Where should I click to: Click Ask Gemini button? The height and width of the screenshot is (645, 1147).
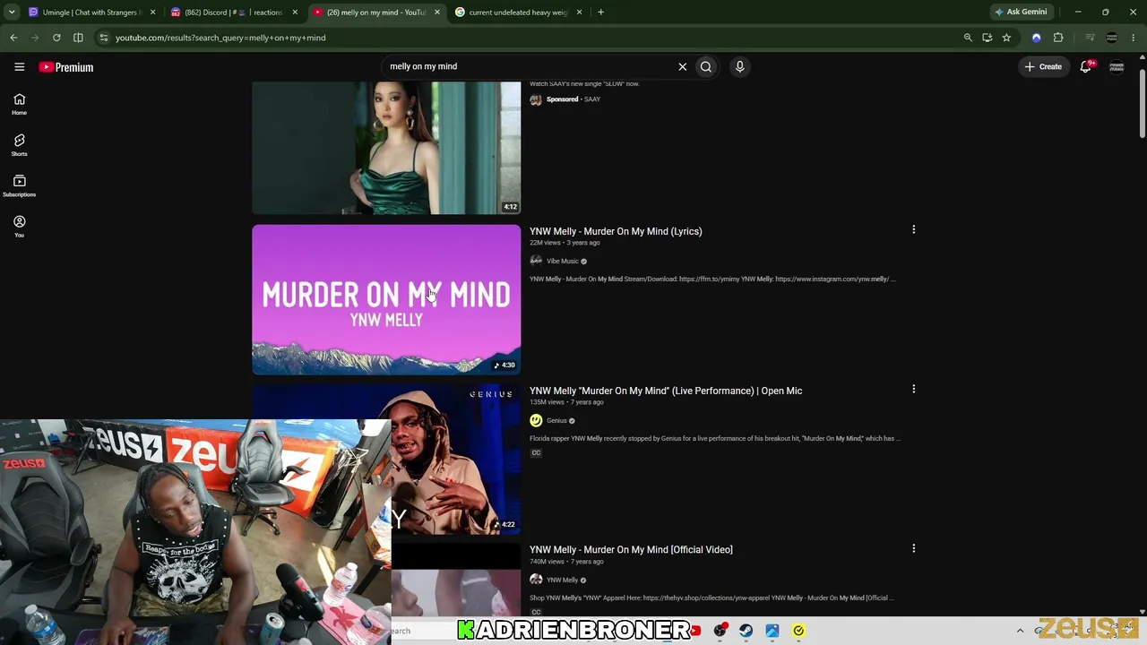(x=1021, y=13)
